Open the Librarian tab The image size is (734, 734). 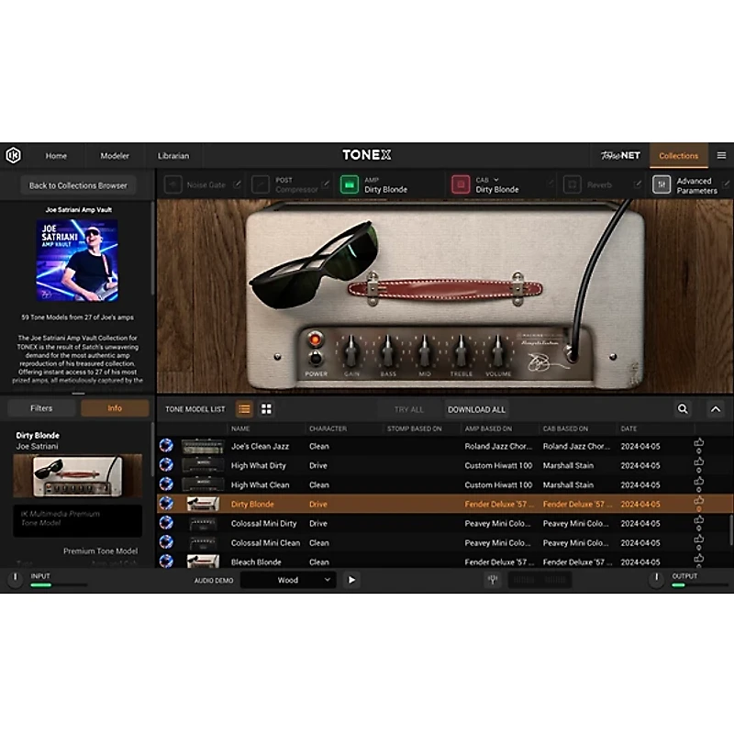(x=173, y=156)
